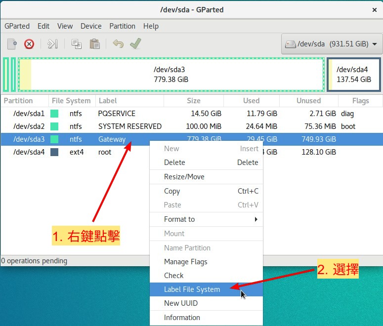Click the Paste partition toolbar icon
This screenshot has height=326, width=383.
pos(94,44)
